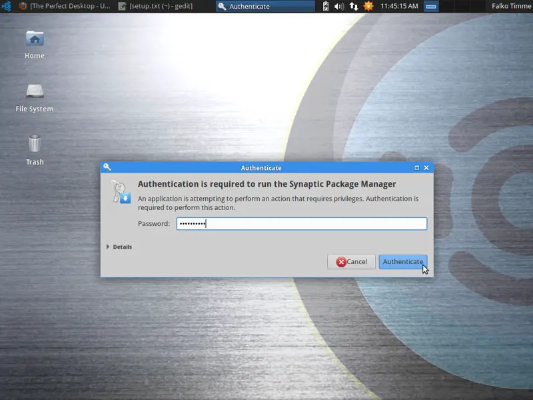Screen dimensions: 533x400
Task: Click the Authenticate button
Action: [403, 261]
